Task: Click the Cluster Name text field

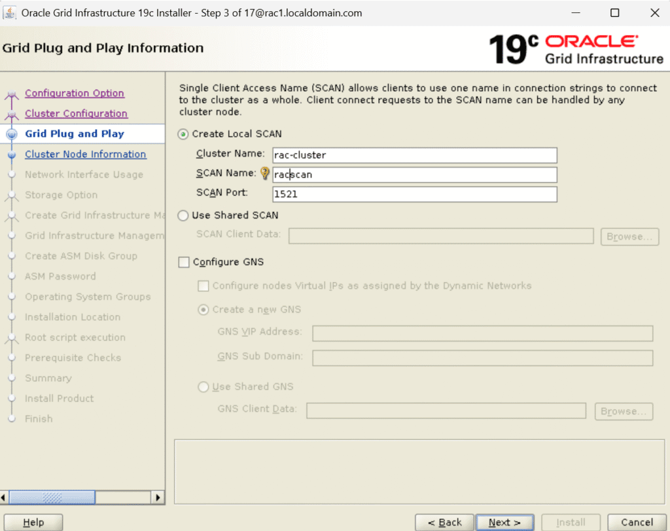Action: click(x=414, y=155)
